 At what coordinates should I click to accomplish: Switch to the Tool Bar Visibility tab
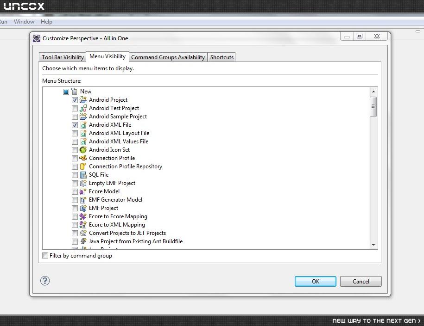coord(63,57)
